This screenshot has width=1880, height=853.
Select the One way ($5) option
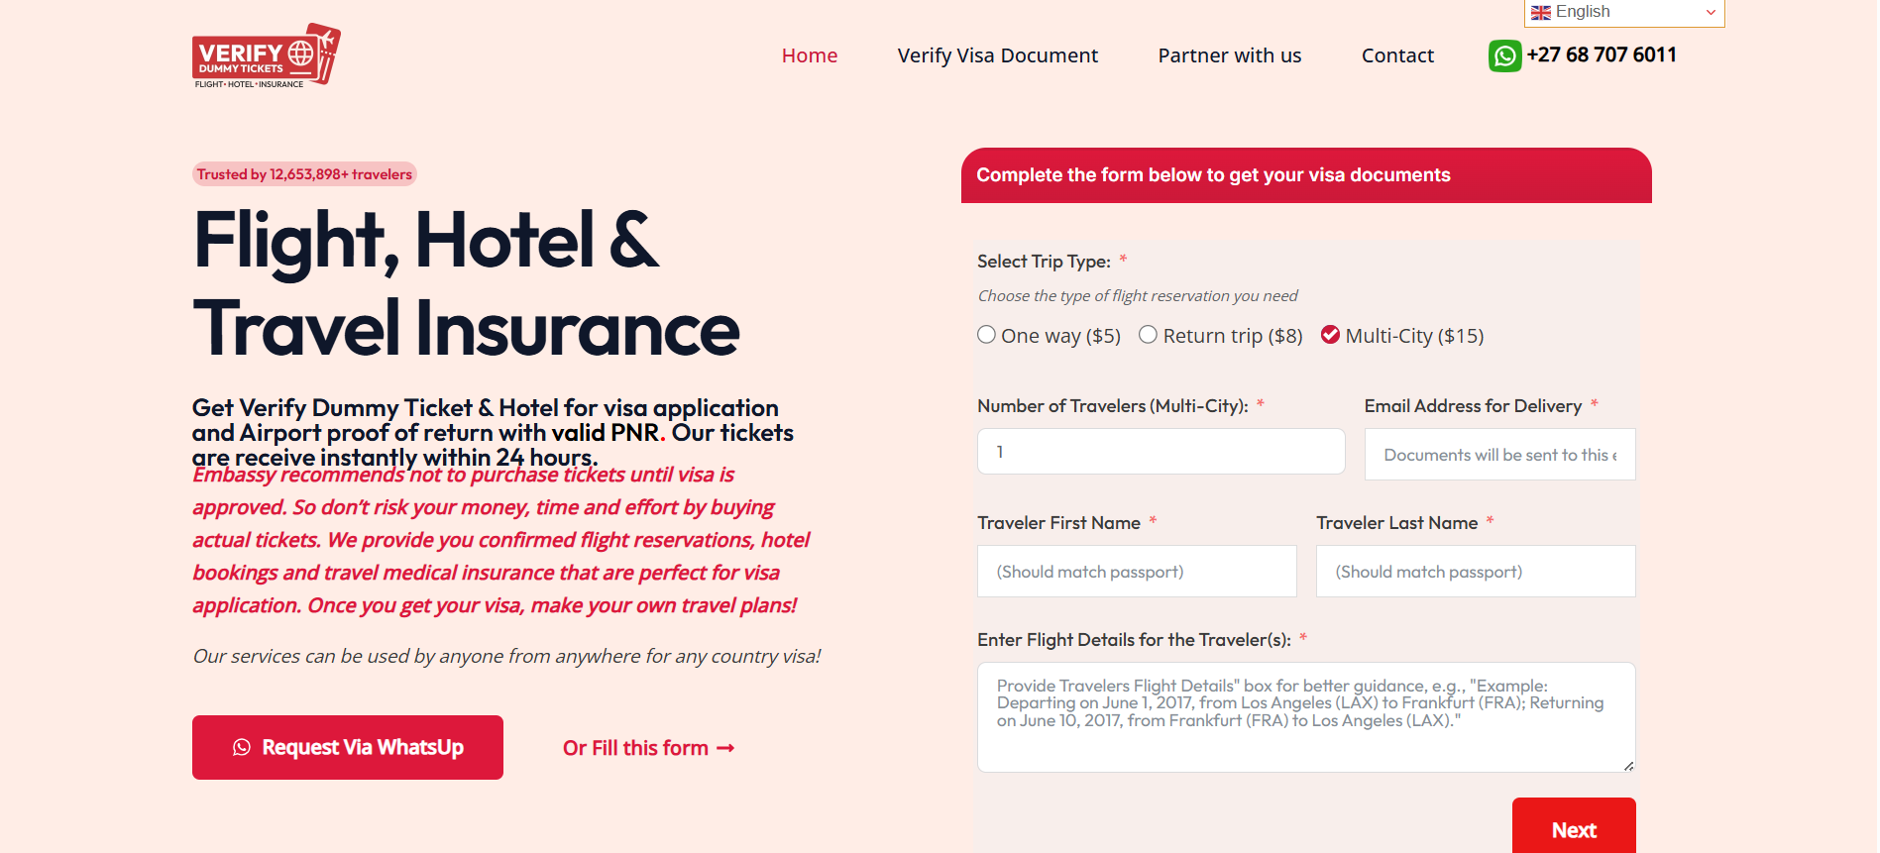pos(987,335)
